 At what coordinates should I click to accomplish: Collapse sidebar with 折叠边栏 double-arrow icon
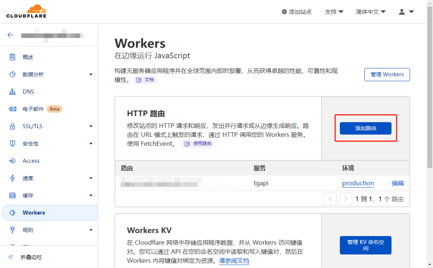[x=11, y=257]
